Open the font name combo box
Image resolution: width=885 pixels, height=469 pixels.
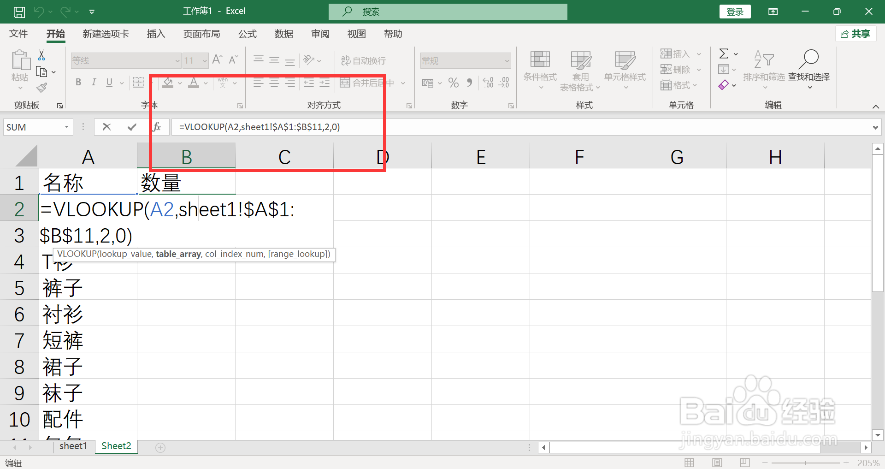click(x=126, y=60)
